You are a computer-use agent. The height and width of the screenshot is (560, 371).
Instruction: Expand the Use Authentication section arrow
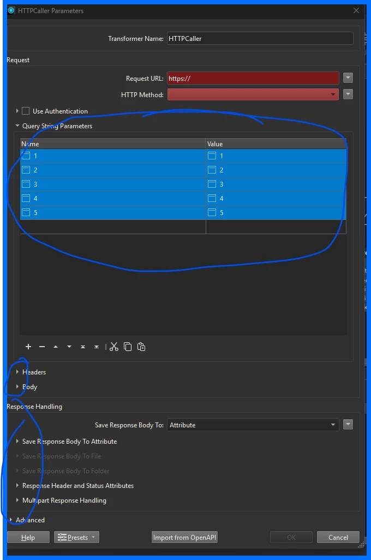pyautogui.click(x=17, y=111)
